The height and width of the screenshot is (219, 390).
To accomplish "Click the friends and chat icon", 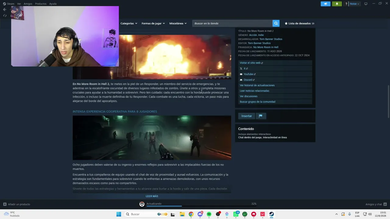I will tap(385, 204).
